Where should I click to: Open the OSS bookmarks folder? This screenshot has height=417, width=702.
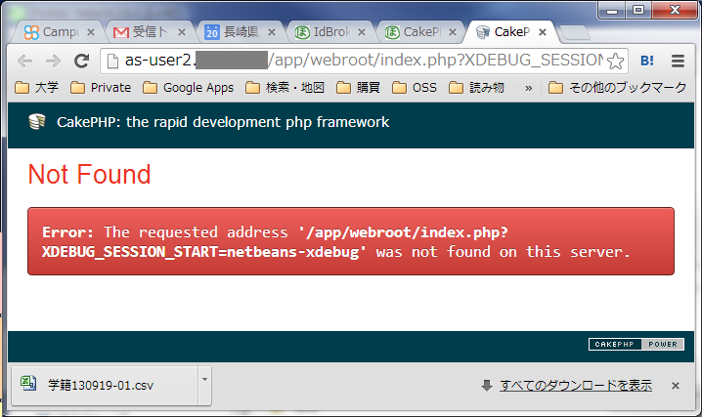415,88
